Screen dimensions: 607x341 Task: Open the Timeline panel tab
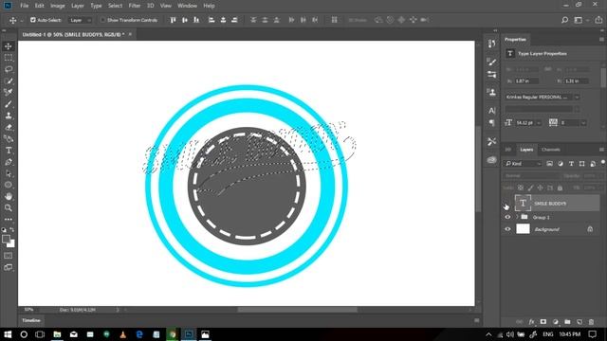point(31,320)
